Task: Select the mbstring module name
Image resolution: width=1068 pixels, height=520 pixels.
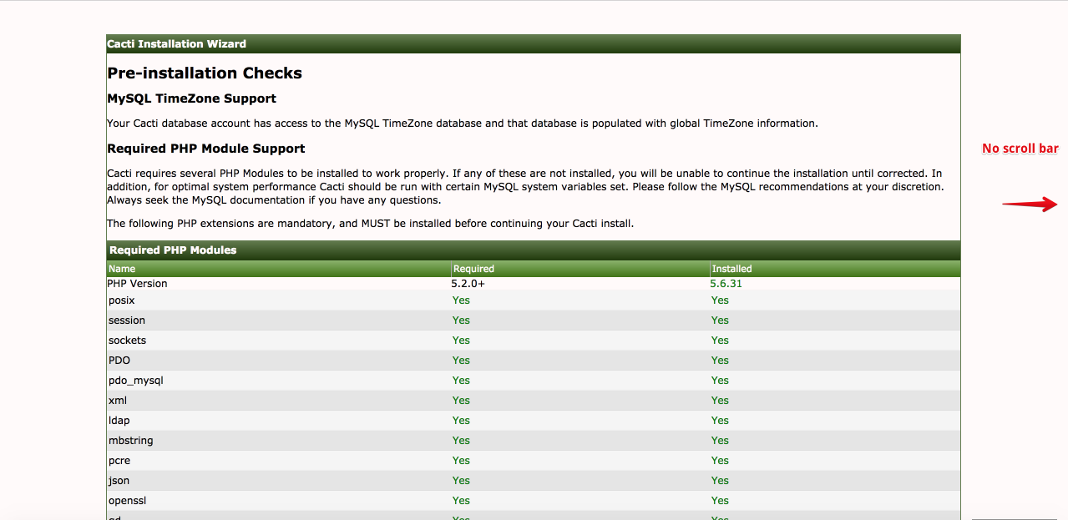Action: (131, 441)
